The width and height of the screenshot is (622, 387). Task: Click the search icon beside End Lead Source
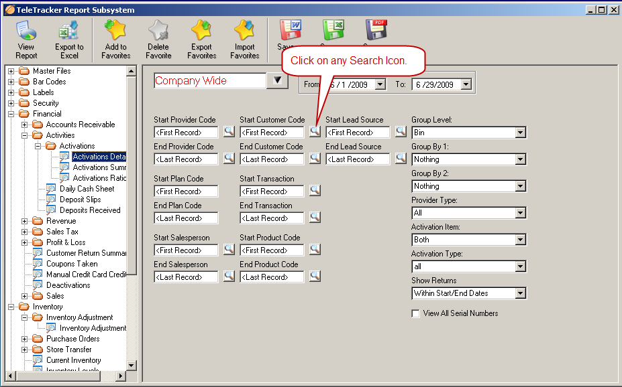point(401,159)
